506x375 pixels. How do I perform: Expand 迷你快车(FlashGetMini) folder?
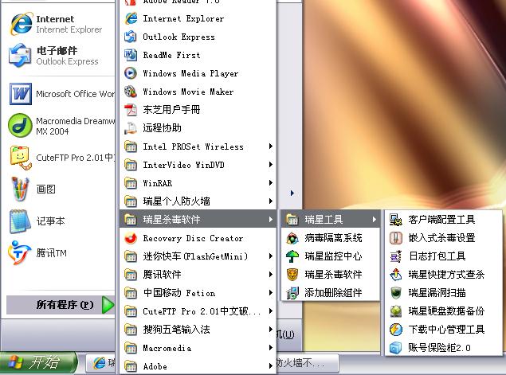pos(198,256)
